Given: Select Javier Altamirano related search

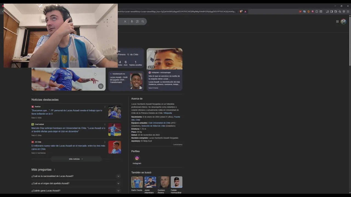Looking at the screenshot, I should [x=150, y=185].
